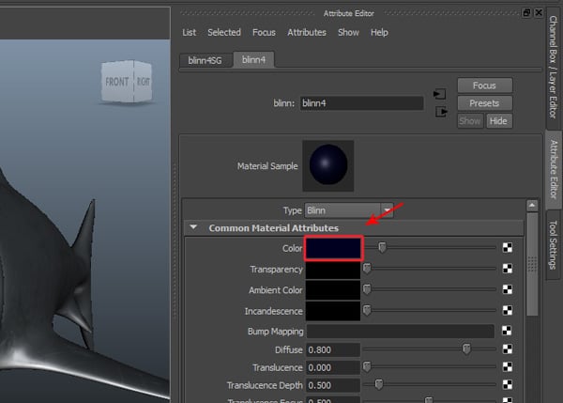Open the material Type dropdown
The width and height of the screenshot is (563, 403).
[x=349, y=210]
